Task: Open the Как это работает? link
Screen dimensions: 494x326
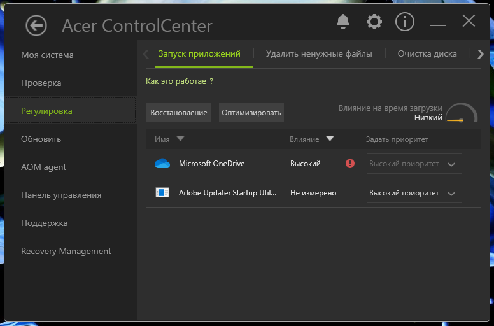Action: pos(180,81)
